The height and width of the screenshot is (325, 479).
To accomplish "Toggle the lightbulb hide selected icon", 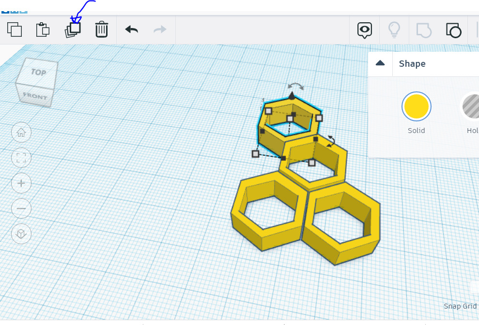I will pyautogui.click(x=394, y=30).
